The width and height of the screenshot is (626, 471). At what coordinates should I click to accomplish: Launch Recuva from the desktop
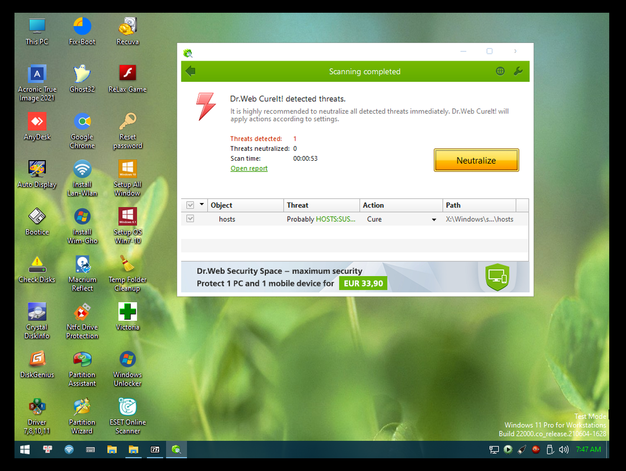pyautogui.click(x=128, y=32)
